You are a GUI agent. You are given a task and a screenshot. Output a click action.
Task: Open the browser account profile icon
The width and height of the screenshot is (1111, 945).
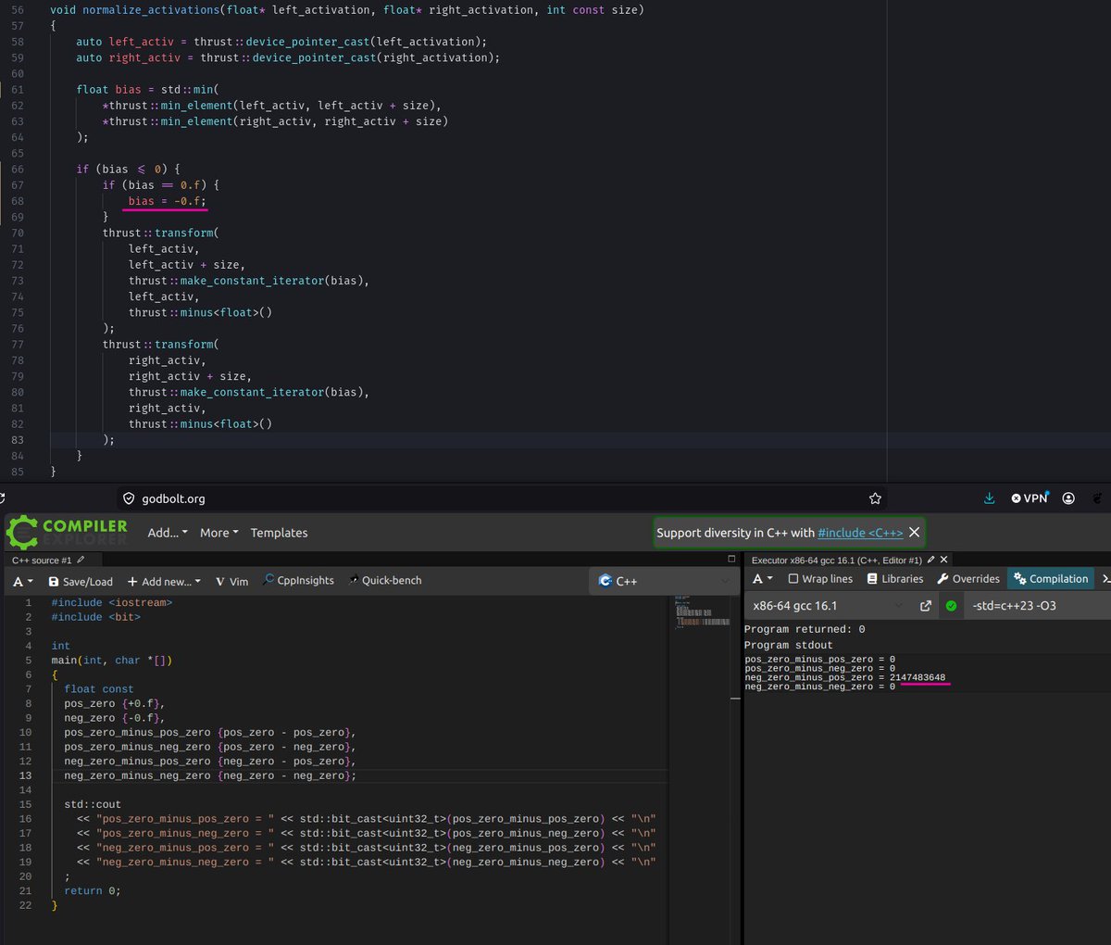[1068, 498]
